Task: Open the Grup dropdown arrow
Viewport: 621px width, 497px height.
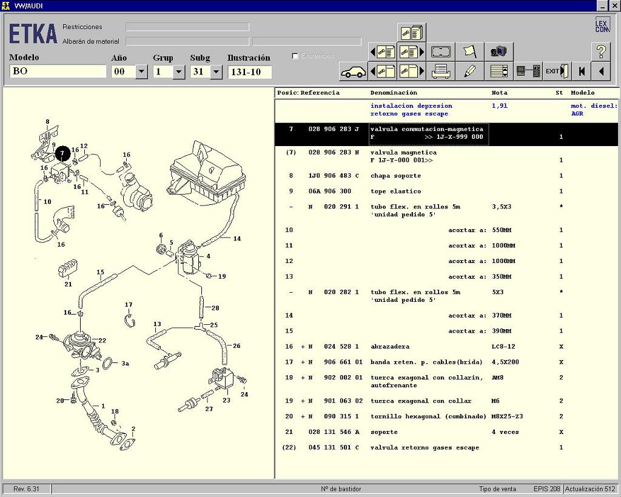Action: click(179, 72)
